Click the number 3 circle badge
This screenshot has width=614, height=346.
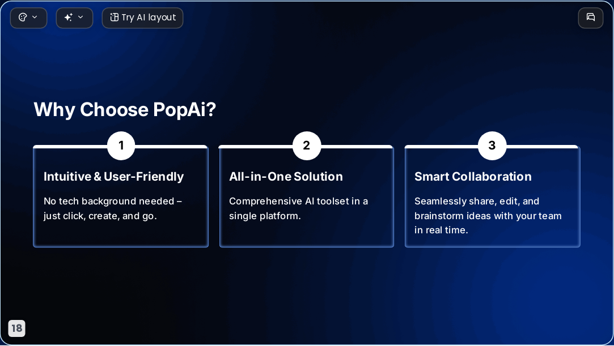492,146
